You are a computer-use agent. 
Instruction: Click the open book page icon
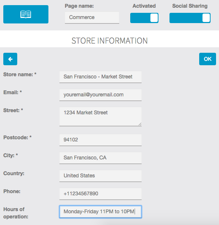pos(26,14)
